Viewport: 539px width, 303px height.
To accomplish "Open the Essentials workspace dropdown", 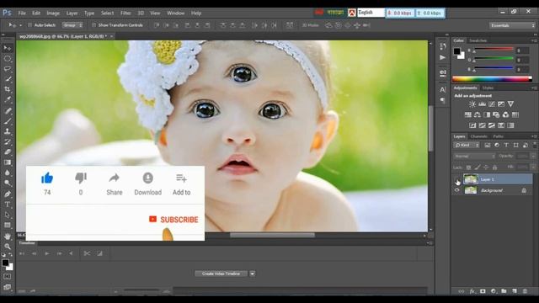I will pyautogui.click(x=512, y=25).
